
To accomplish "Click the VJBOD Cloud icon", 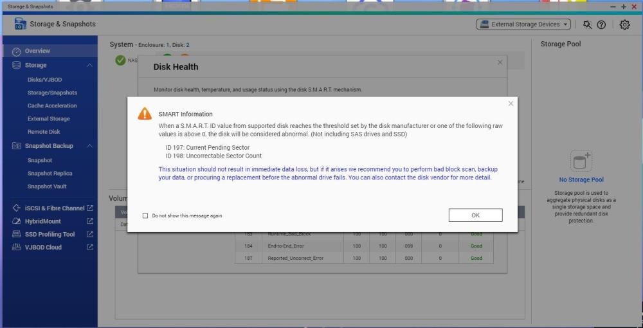I will (17, 247).
